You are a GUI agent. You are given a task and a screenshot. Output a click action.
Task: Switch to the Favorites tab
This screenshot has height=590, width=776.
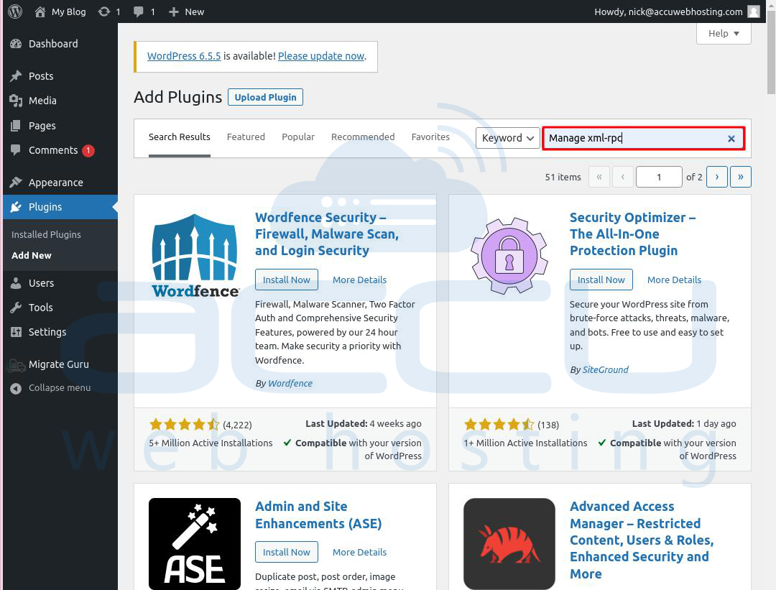[430, 137]
